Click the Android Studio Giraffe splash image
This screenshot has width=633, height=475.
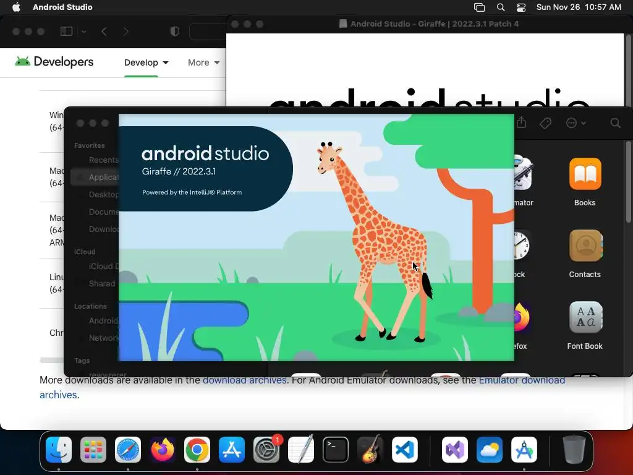coord(316,237)
